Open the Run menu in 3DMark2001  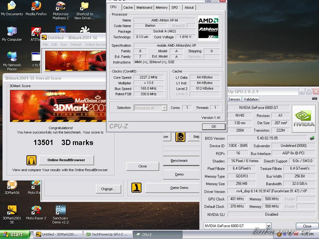[64, 45]
